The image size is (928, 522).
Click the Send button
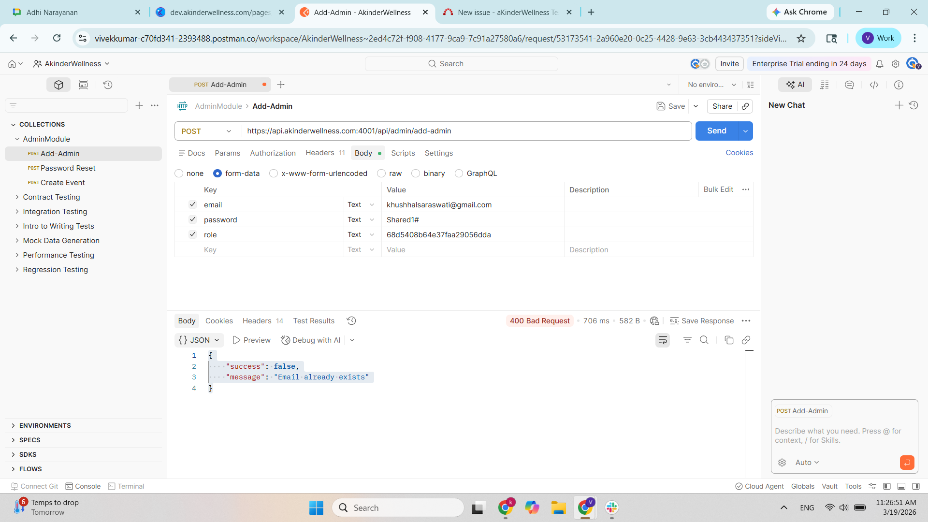tap(716, 131)
